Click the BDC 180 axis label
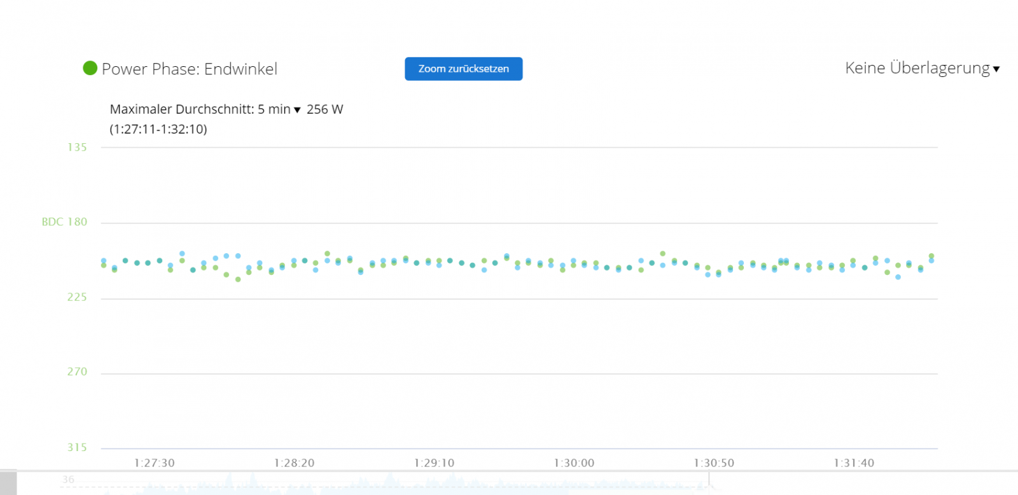The height and width of the screenshot is (495, 1018). click(x=64, y=222)
